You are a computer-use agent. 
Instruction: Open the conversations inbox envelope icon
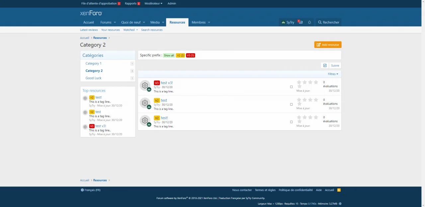(x=300, y=22)
